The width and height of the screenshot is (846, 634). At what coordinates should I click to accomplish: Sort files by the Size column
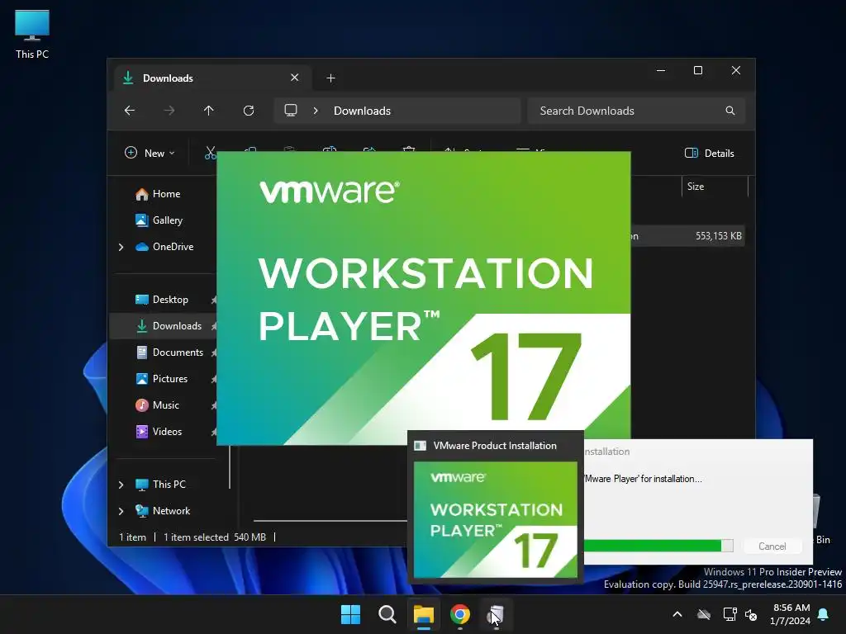point(715,187)
